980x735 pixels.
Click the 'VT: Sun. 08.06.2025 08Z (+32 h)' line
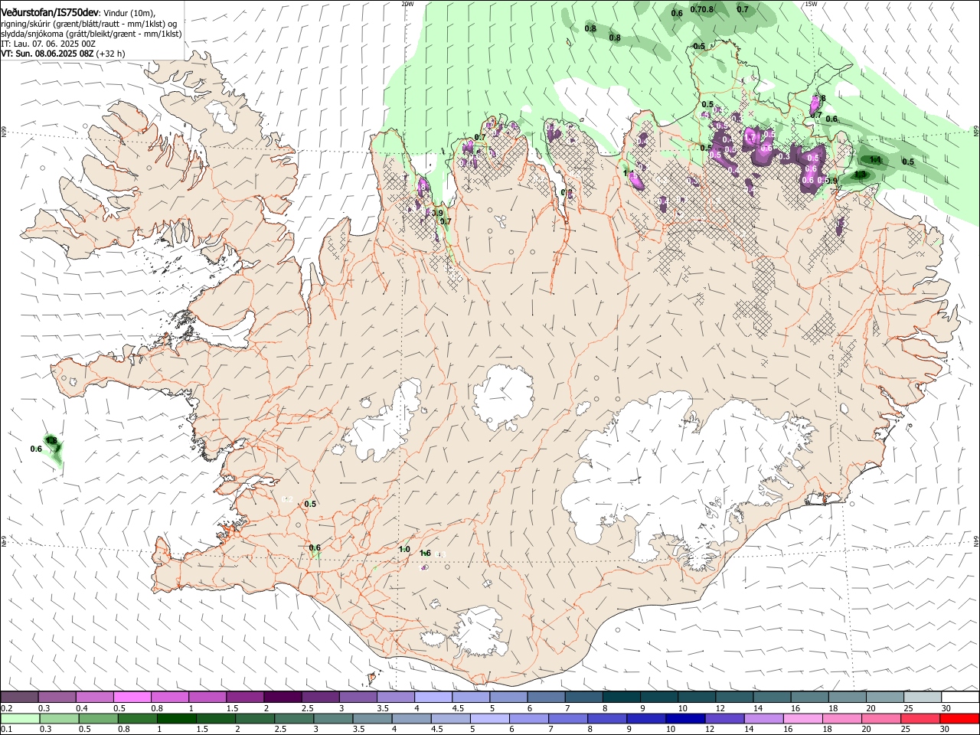click(x=63, y=54)
